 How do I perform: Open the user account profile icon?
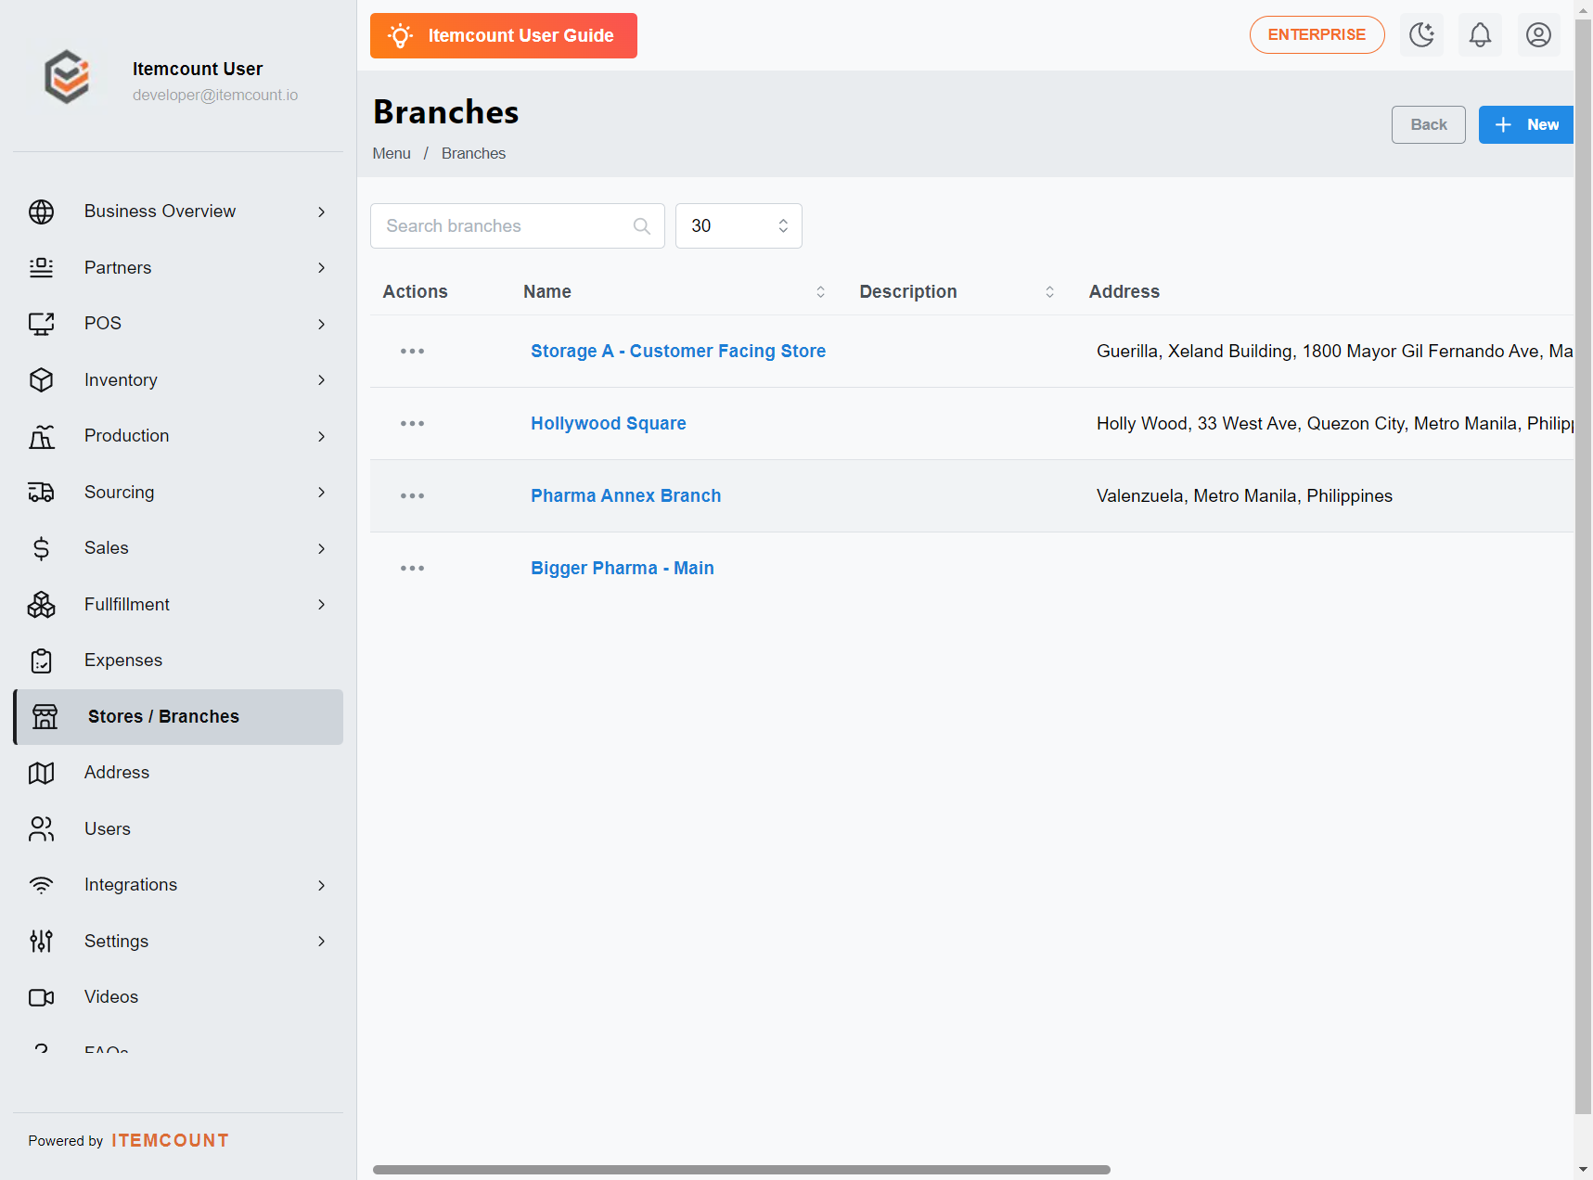(1538, 35)
